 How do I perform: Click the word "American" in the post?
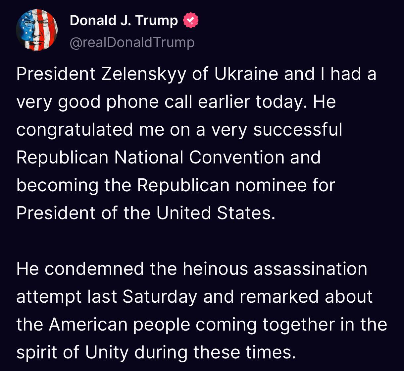pos(88,324)
